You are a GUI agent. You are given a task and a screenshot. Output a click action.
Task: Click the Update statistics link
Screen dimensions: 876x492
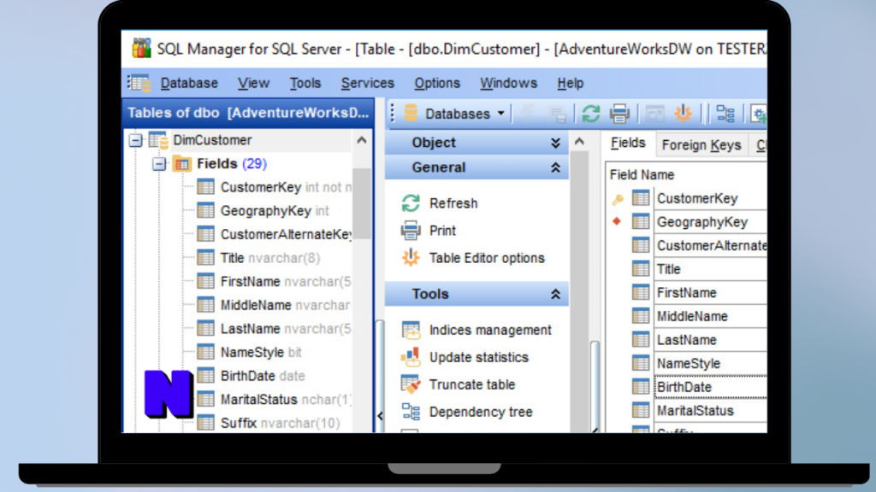(x=479, y=357)
